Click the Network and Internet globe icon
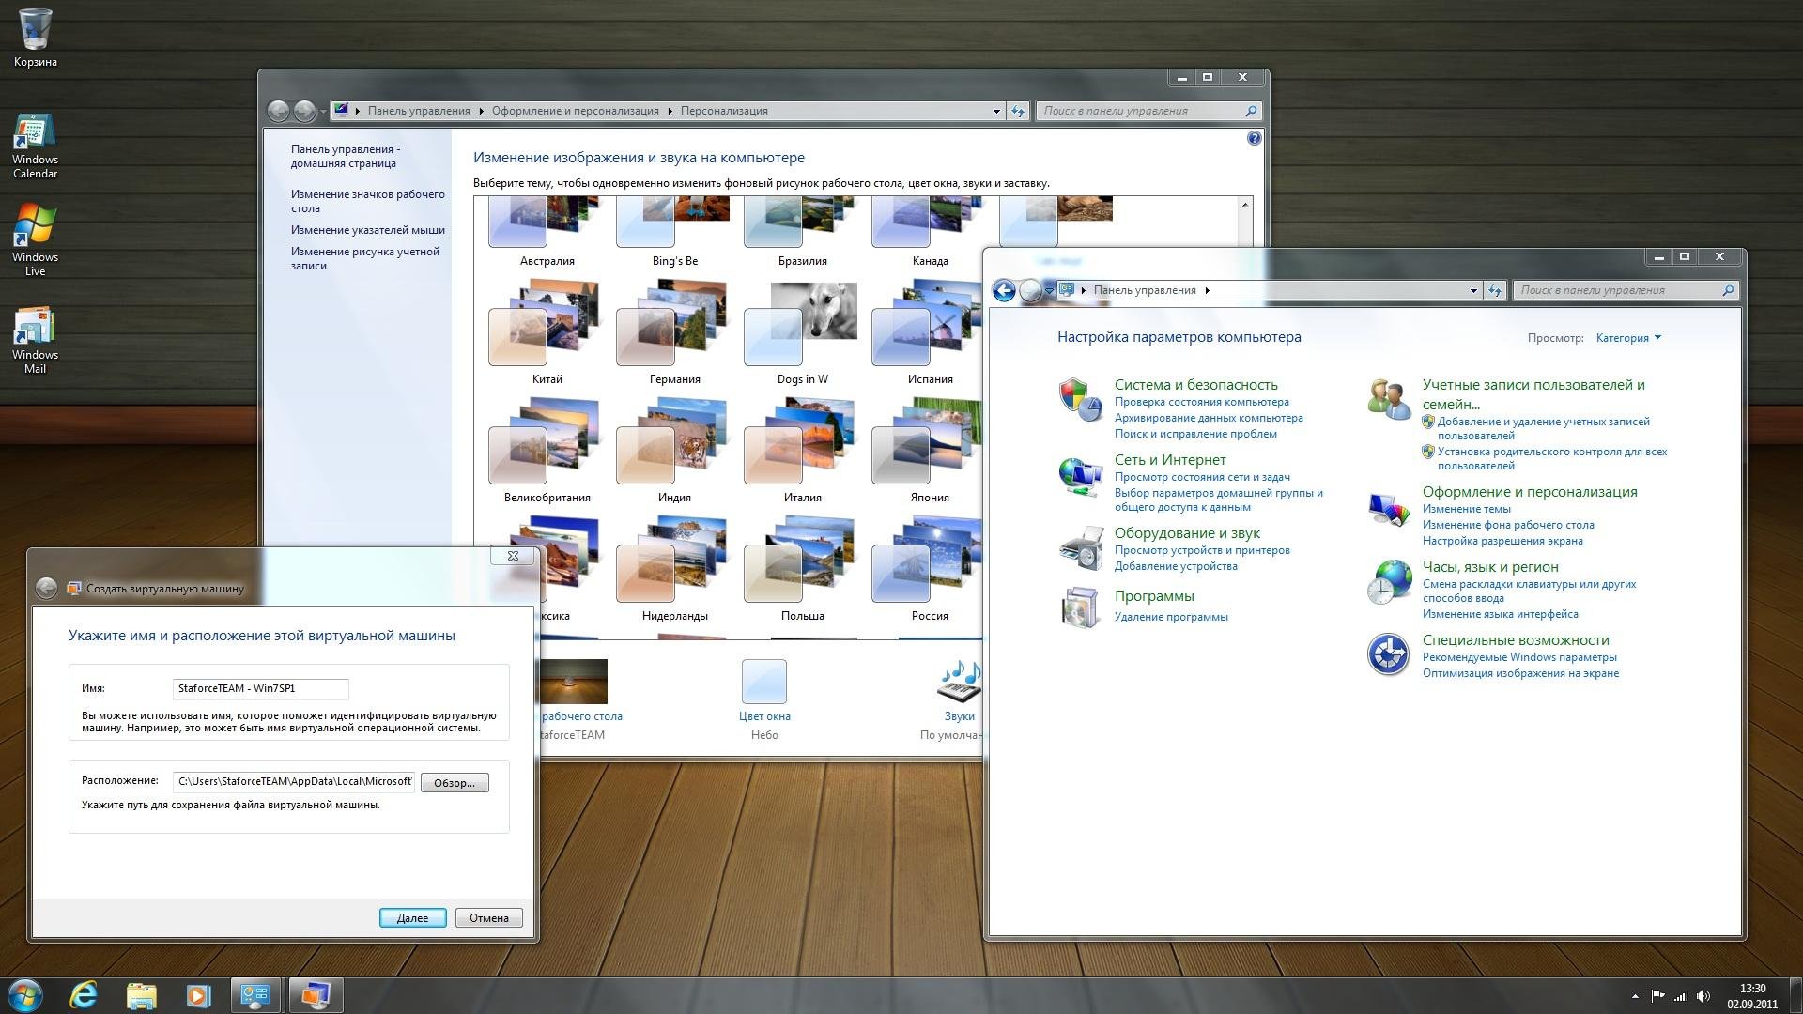 (x=1080, y=476)
